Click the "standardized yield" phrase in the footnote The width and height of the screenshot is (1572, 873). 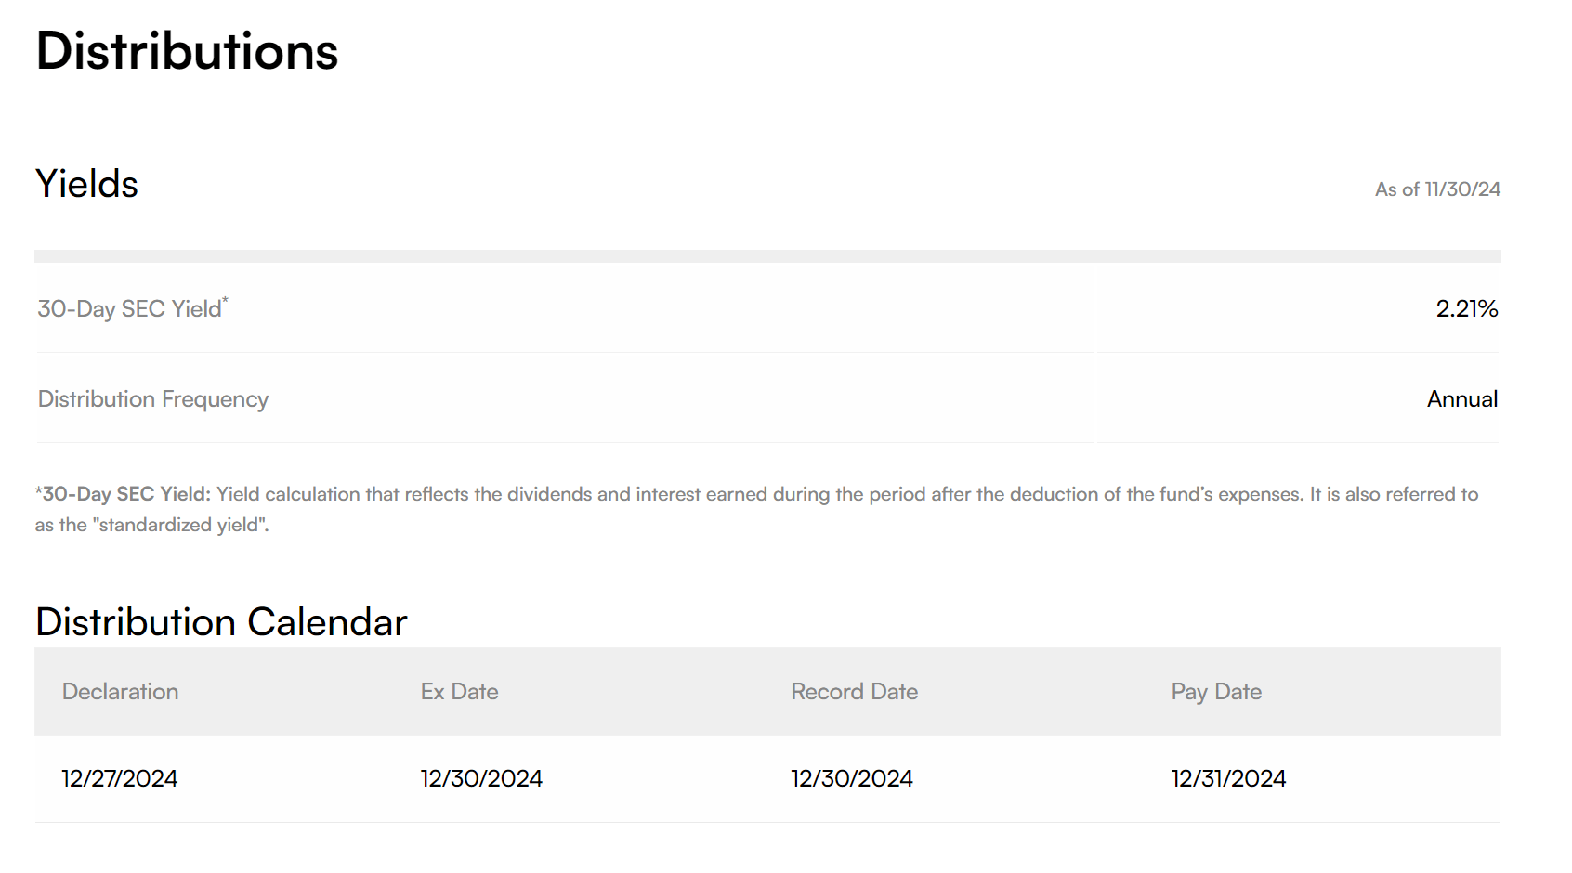click(x=181, y=525)
